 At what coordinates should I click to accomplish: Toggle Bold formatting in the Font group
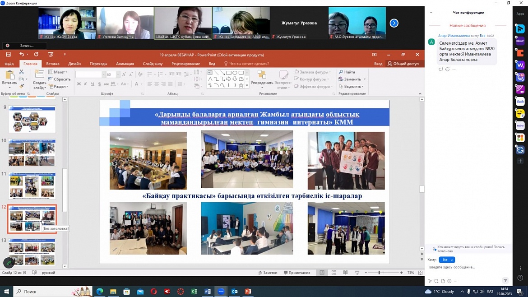click(x=79, y=84)
